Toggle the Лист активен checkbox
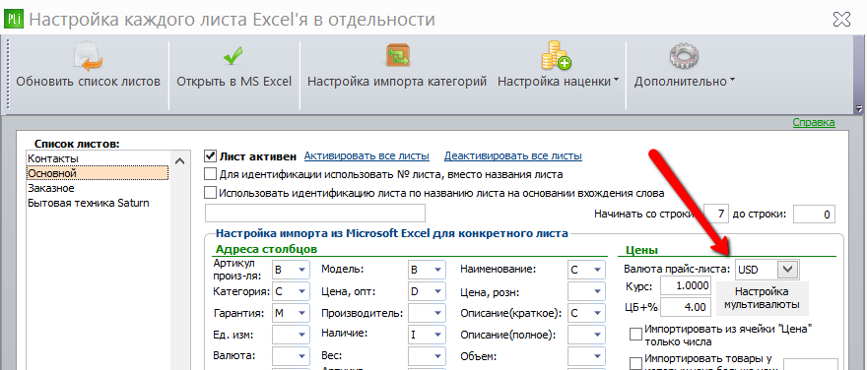 point(210,156)
